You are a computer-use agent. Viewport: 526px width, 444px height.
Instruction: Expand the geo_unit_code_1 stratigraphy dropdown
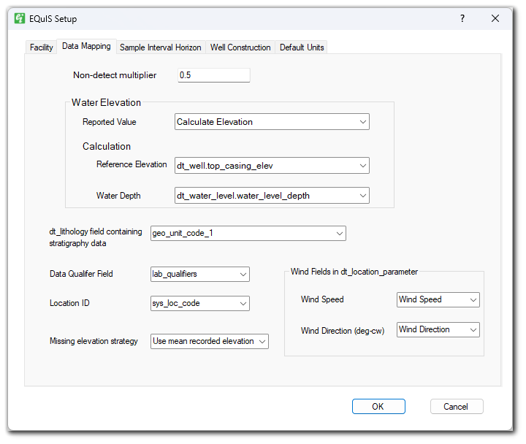248,234
